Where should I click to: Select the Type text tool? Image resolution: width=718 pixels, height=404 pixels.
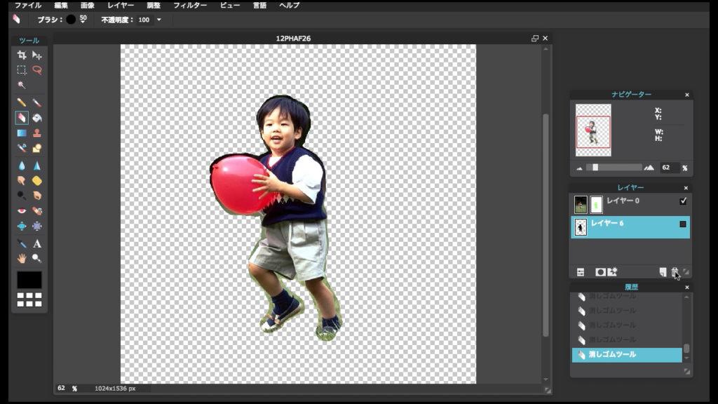[x=36, y=243]
